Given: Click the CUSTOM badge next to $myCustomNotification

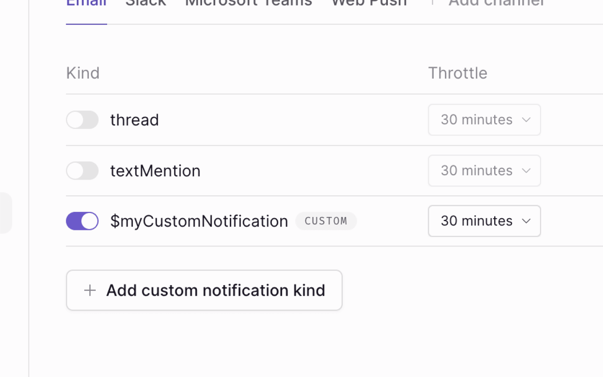Looking at the screenshot, I should pyautogui.click(x=326, y=221).
